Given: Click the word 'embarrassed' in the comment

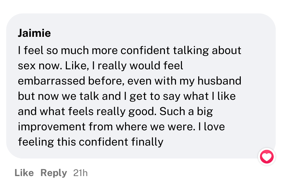Looking at the screenshot, I should pos(52,81).
